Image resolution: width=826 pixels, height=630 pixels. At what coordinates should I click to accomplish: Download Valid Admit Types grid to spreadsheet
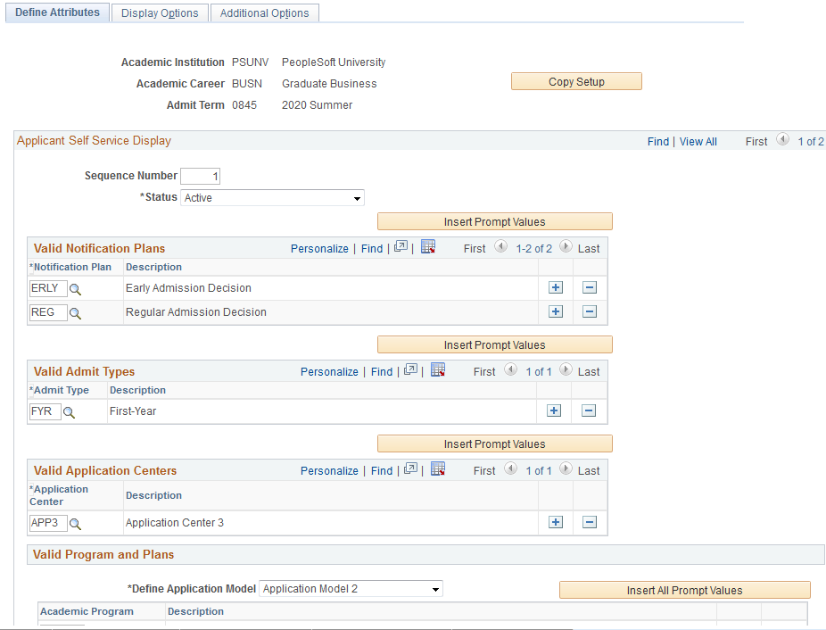click(x=437, y=370)
